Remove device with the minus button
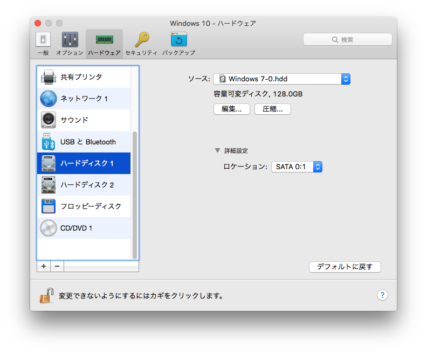427x354 pixels. tap(57, 266)
